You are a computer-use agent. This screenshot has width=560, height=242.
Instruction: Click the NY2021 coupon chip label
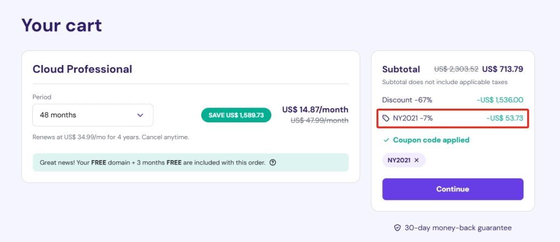[x=399, y=160]
